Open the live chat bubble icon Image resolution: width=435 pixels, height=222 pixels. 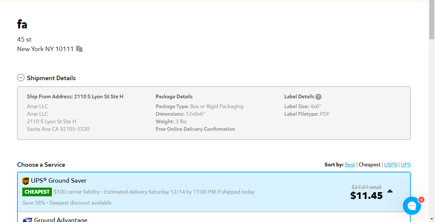pos(412,206)
